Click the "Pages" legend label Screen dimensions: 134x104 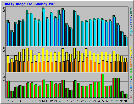pos(131,32)
